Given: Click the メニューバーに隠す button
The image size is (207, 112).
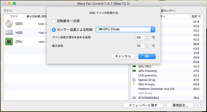Looking at the screenshot, I should coord(143,105).
